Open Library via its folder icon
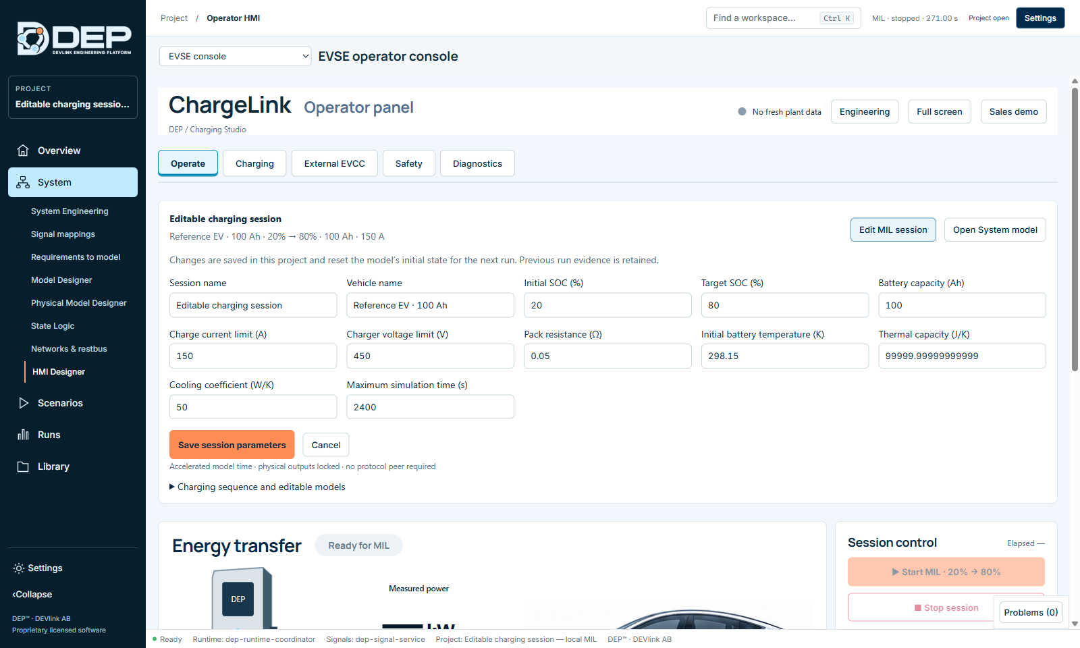Screen dimensions: 1080x648 click(23, 466)
